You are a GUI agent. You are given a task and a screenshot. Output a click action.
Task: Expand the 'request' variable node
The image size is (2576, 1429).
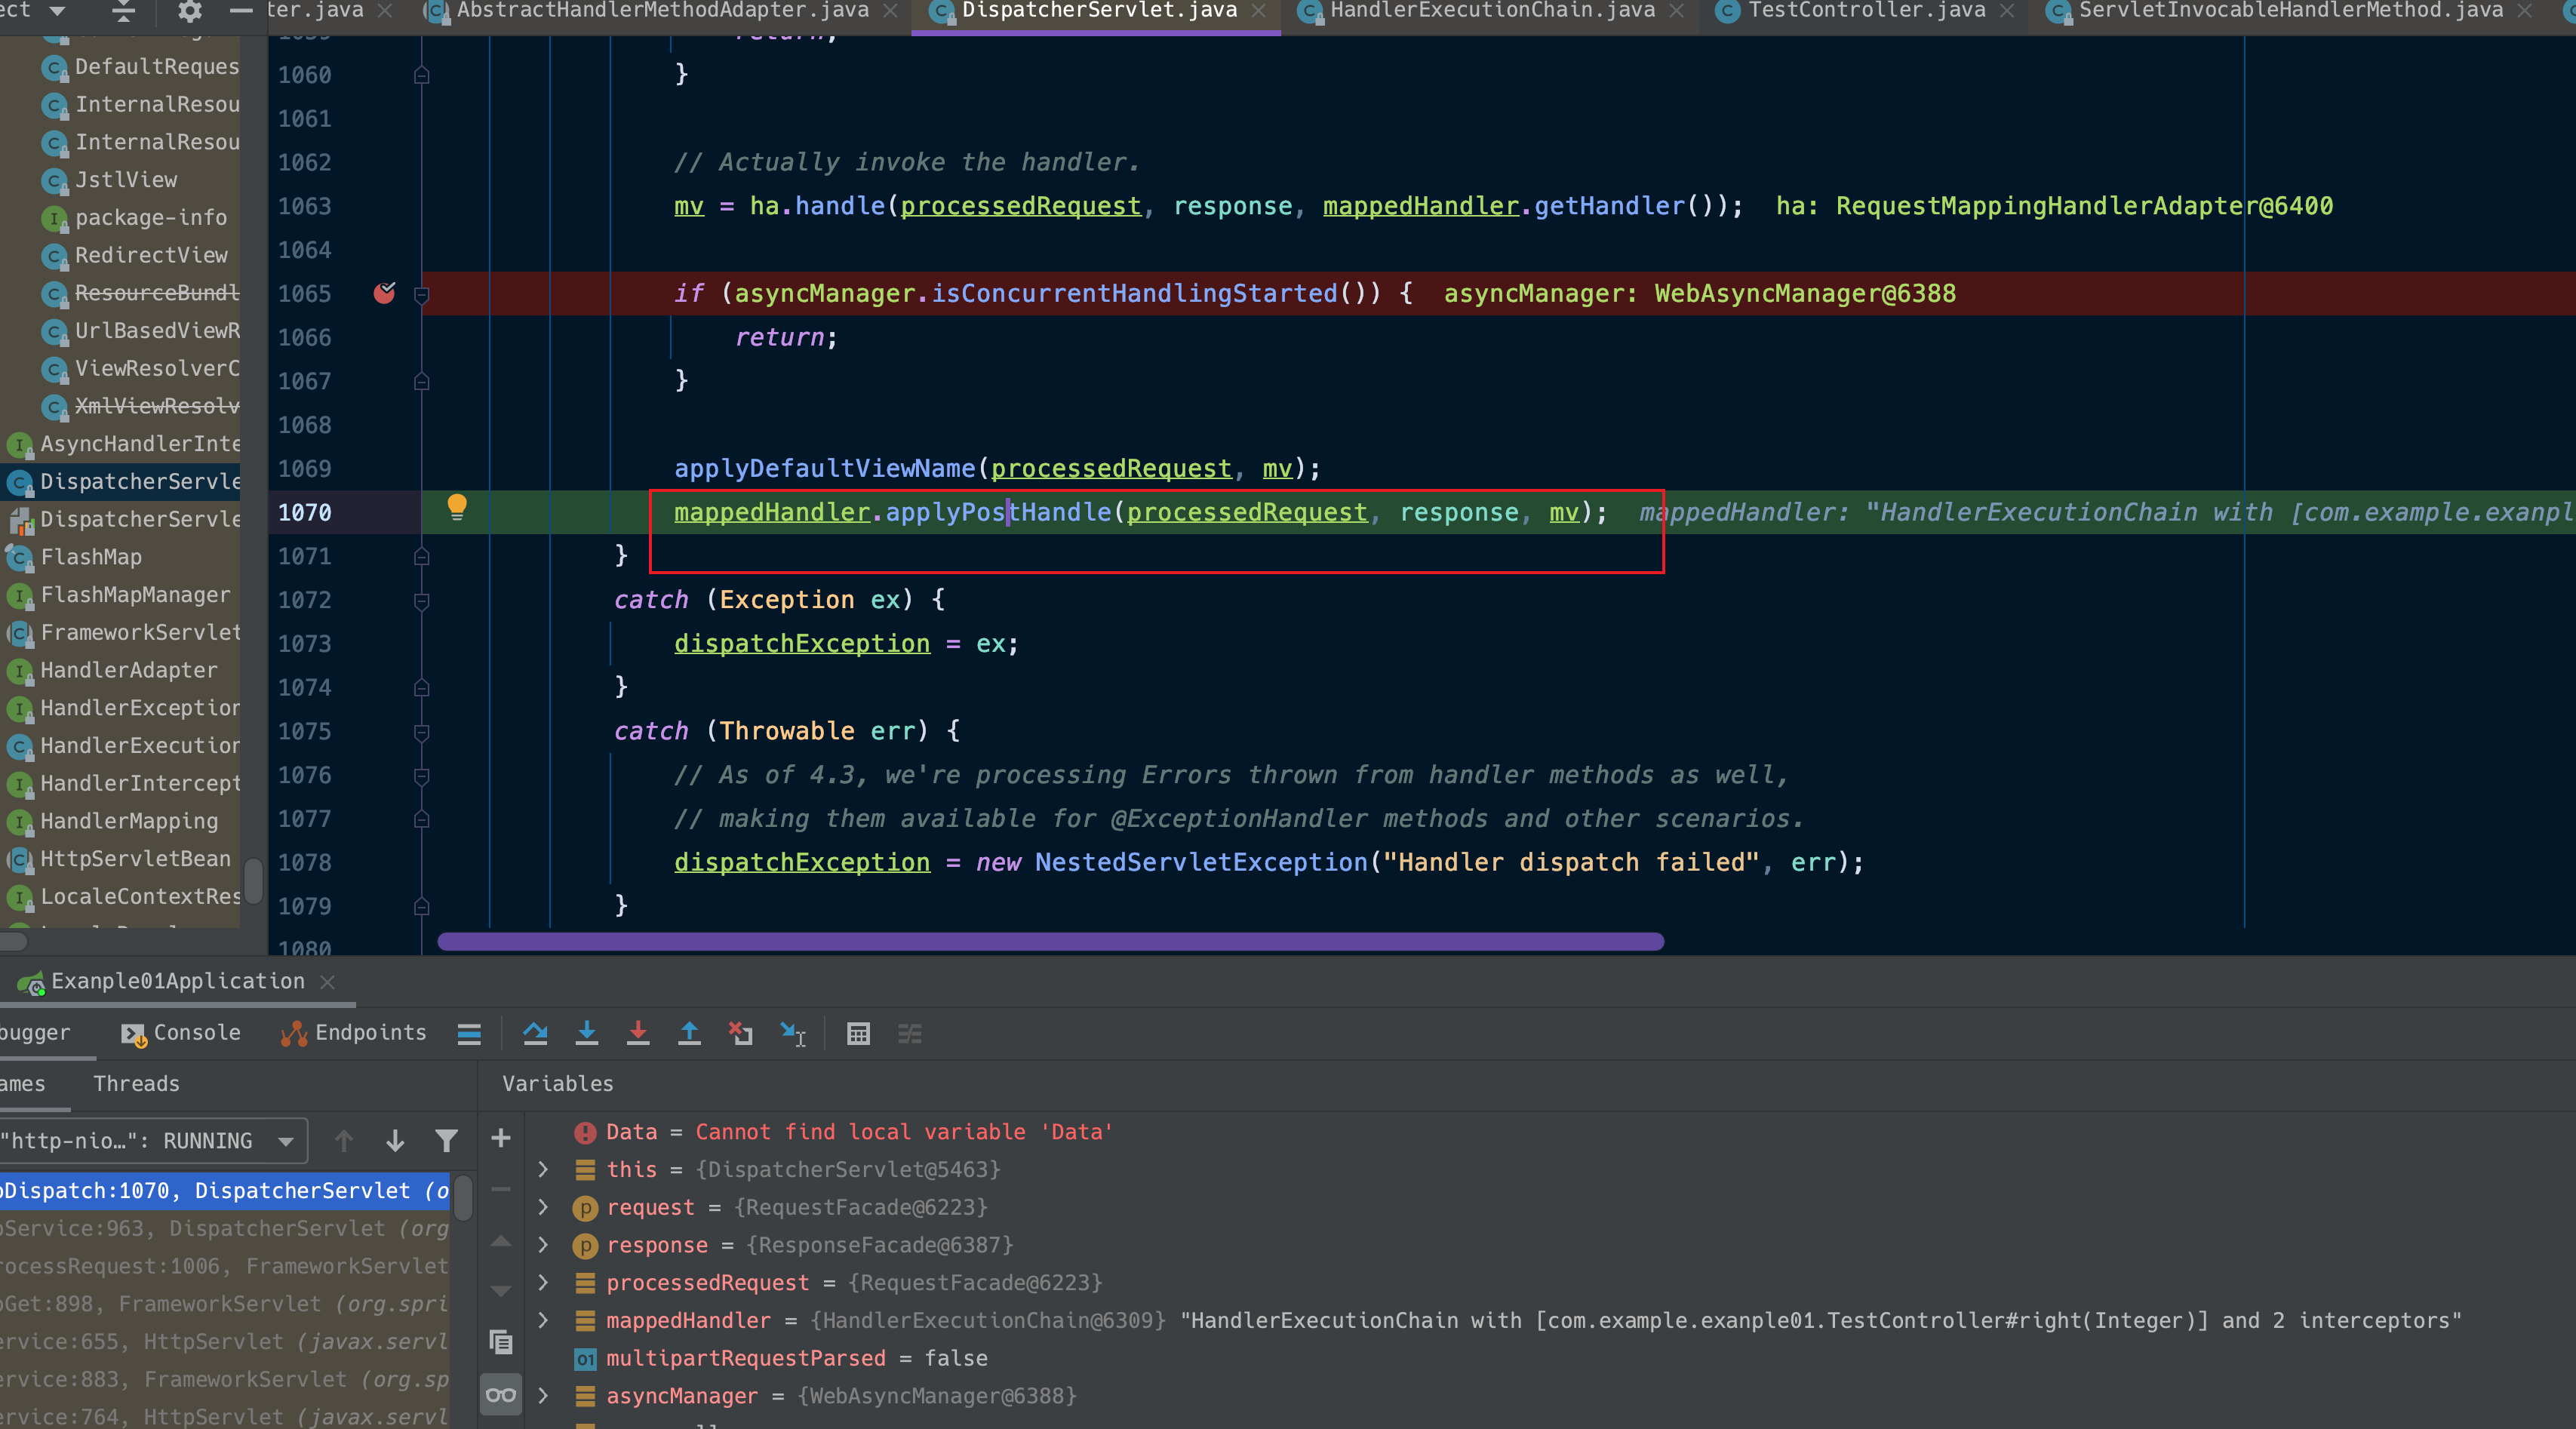click(543, 1207)
